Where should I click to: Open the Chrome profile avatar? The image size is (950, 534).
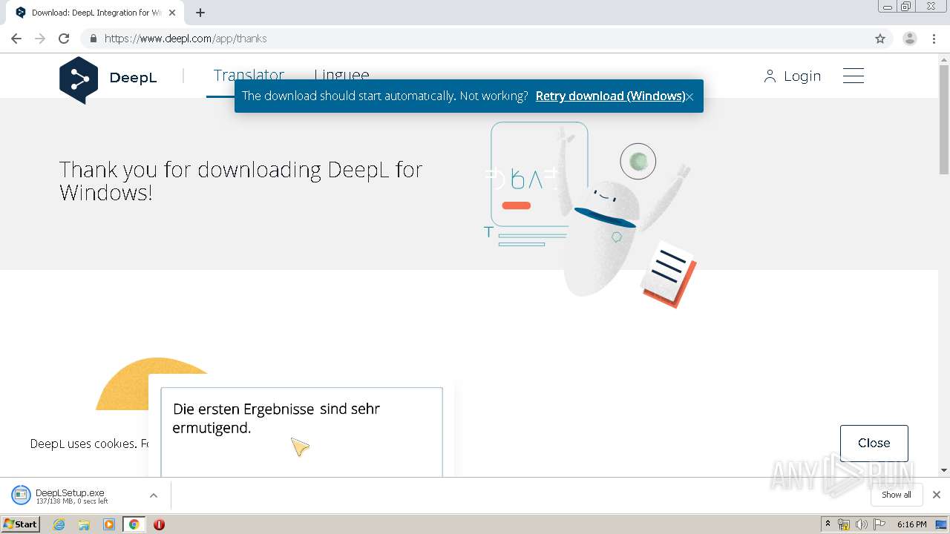(x=910, y=39)
